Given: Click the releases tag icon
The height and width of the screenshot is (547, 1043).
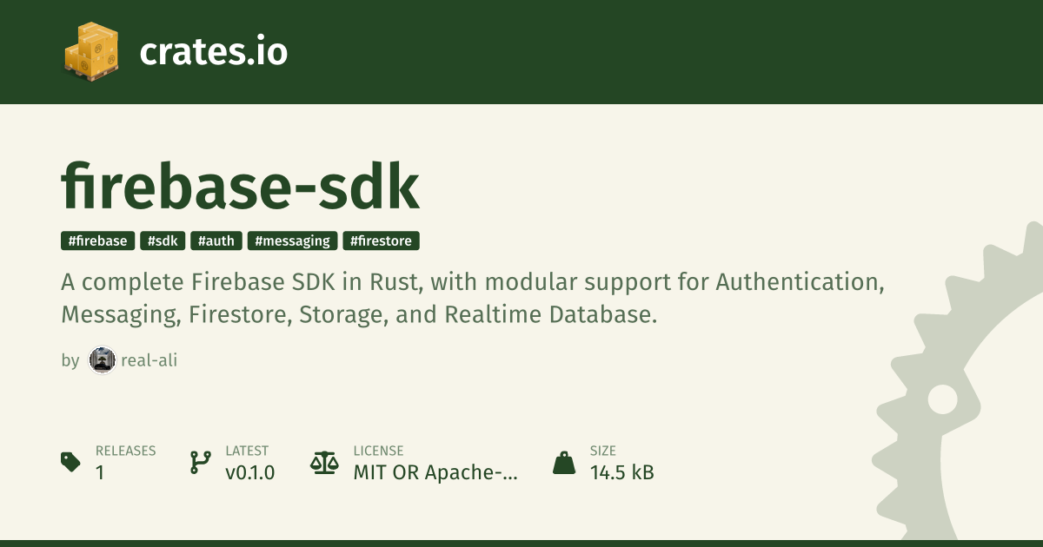Looking at the screenshot, I should (x=71, y=462).
